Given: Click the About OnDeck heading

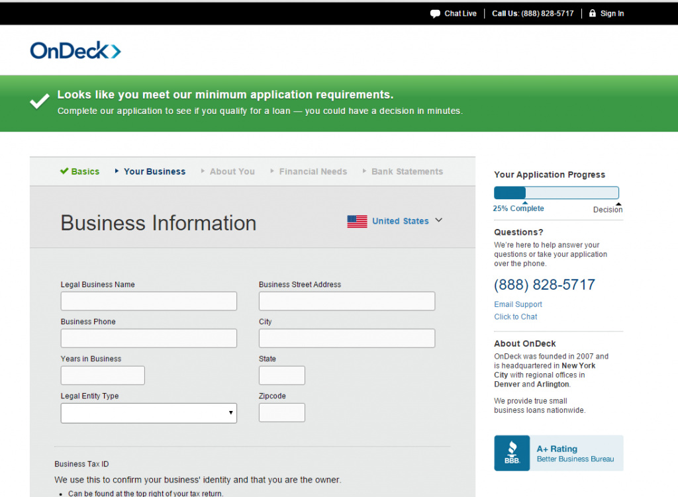Looking at the screenshot, I should (525, 343).
